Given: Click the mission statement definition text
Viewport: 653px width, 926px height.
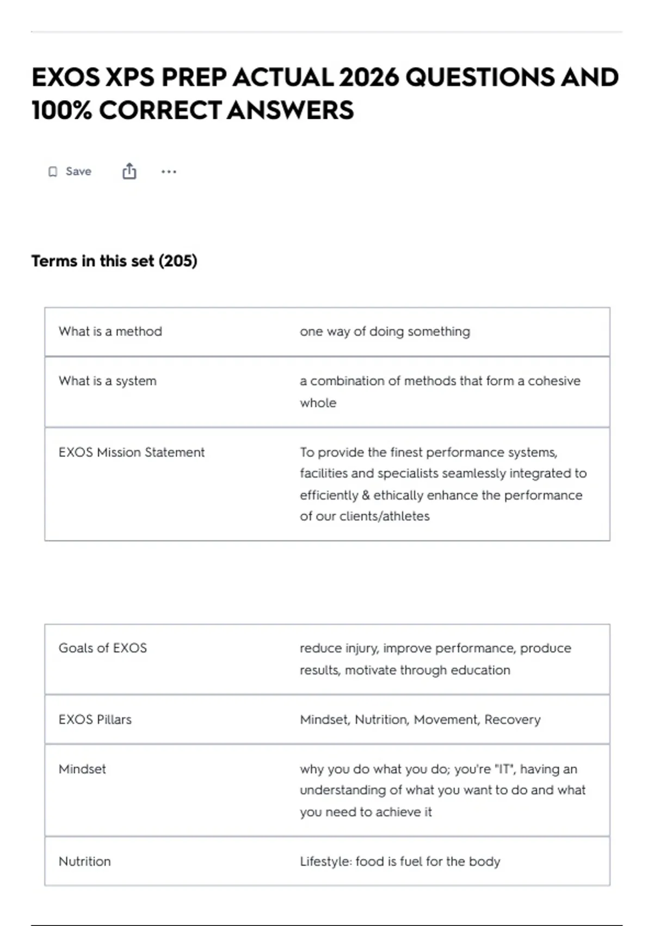Looking at the screenshot, I should point(443,484).
